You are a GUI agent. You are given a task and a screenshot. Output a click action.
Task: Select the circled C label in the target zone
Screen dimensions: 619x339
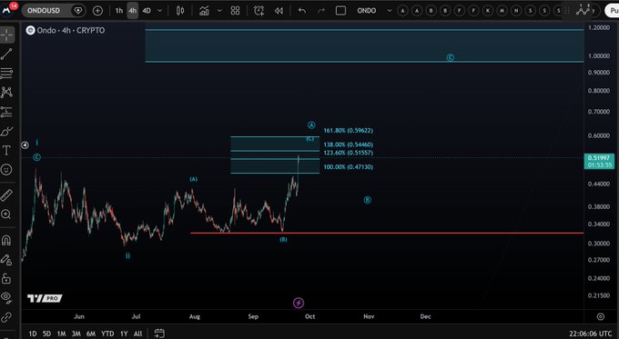point(450,57)
